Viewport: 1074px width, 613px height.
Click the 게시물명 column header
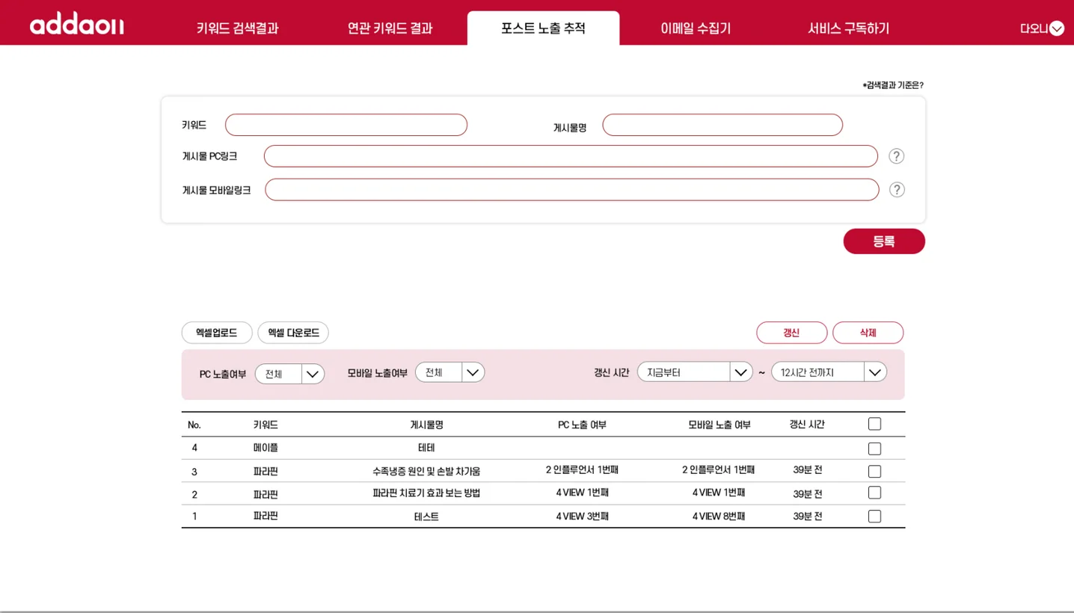coord(426,425)
